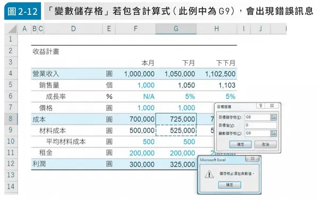Select highlighted row header 8

[11, 119]
